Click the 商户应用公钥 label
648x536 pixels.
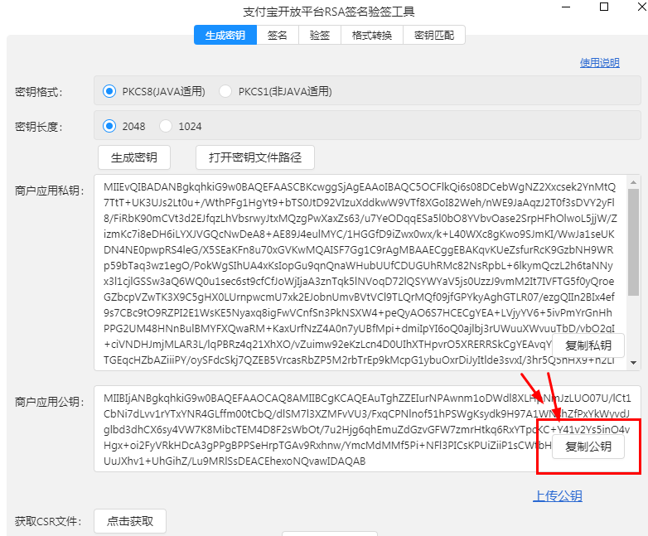point(50,402)
